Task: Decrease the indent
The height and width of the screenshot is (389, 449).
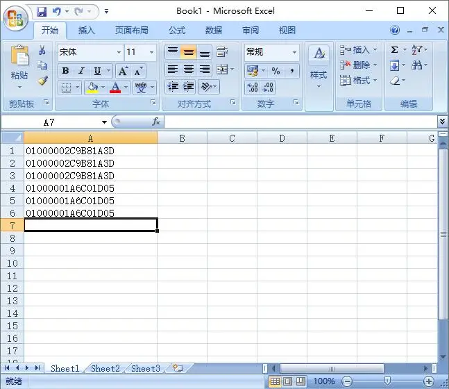Action: [x=173, y=87]
